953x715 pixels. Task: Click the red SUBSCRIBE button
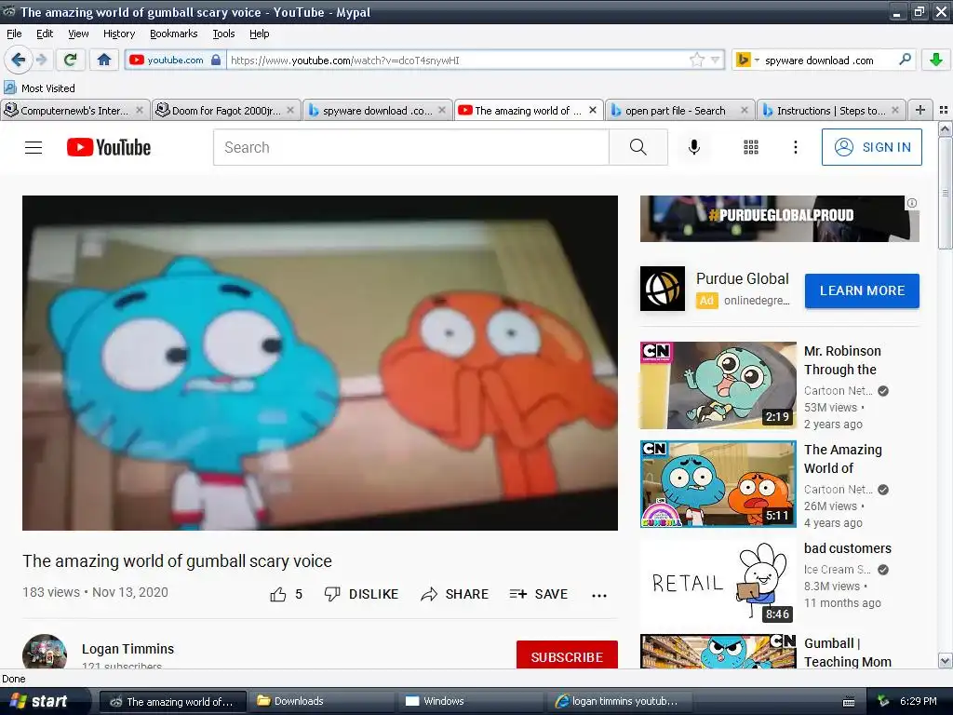pyautogui.click(x=567, y=656)
